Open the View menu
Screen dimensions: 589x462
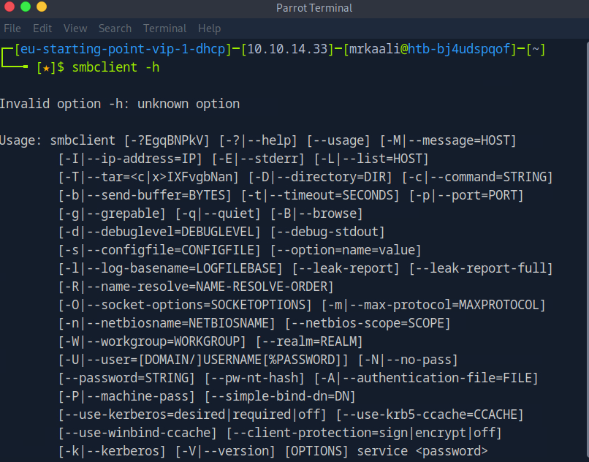[x=75, y=29]
